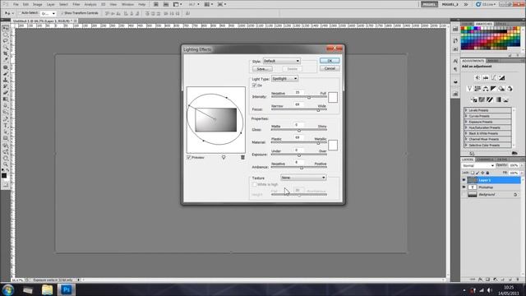Click the Gloss slider handle

point(299,130)
